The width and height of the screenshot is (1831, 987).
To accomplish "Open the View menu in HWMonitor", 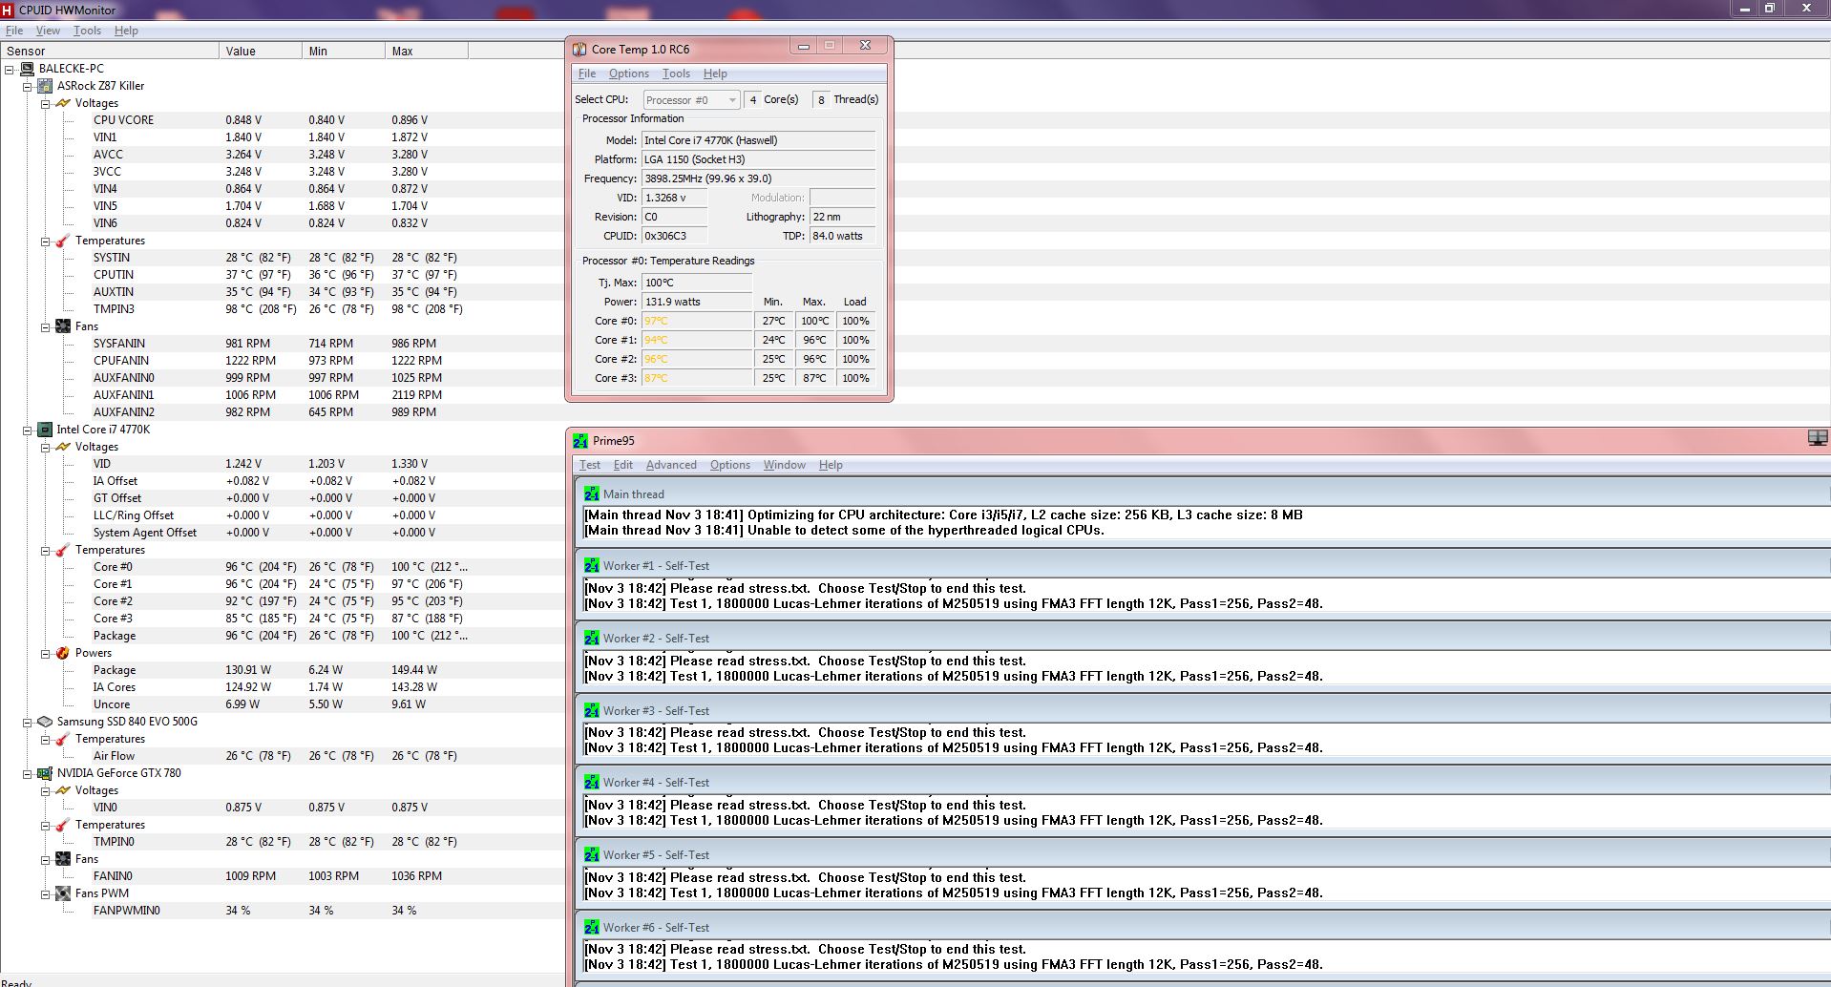I will 48,31.
